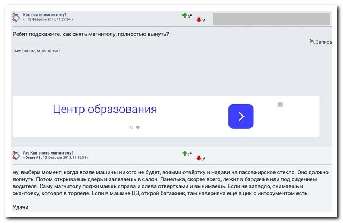Click first post's date '12 Февраль 2013, 11:27:24'
This screenshot has width=343, height=223.
pos(50,20)
